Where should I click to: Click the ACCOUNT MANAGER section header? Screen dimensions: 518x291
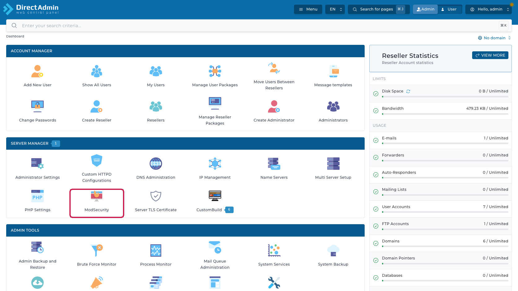pos(185,51)
